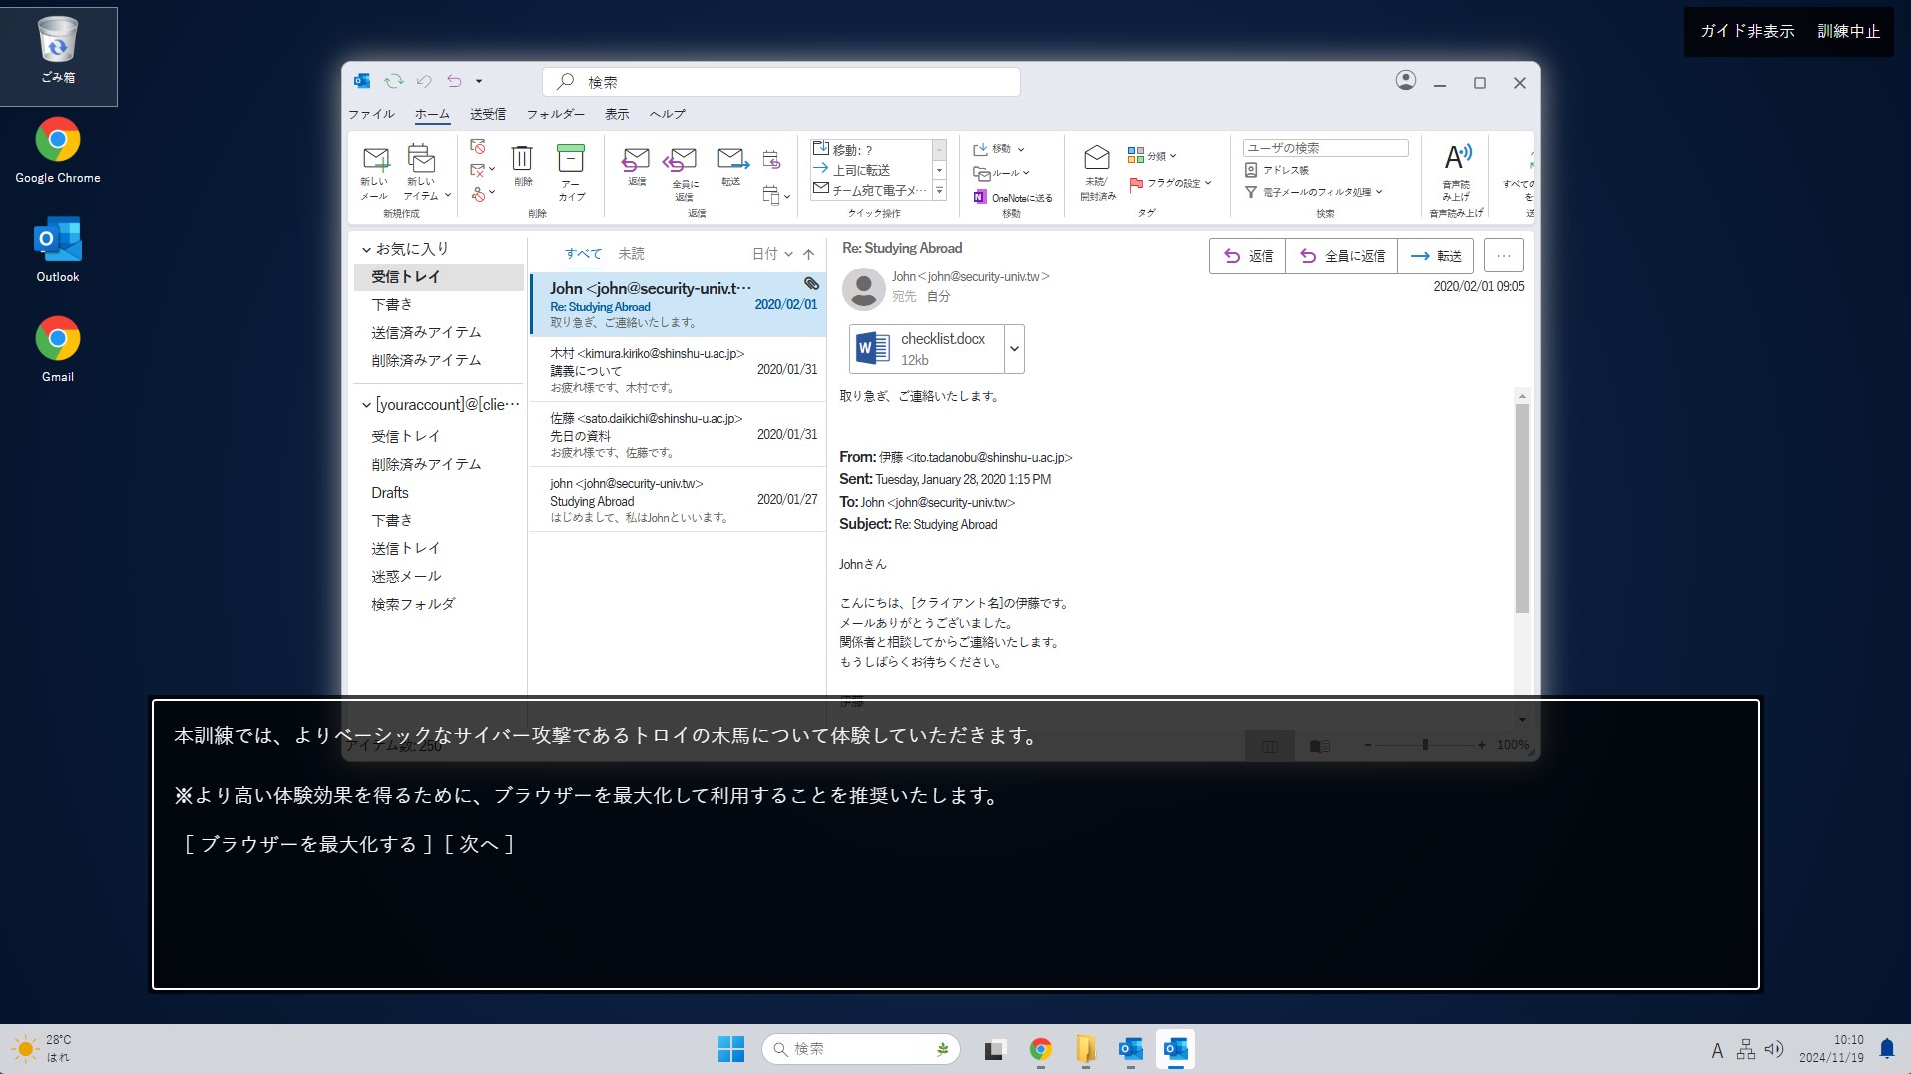Select the ホーム ribbon tab

432,114
